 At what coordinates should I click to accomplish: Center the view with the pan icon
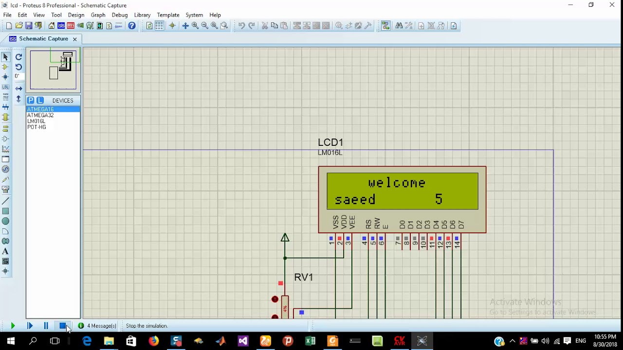coord(185,26)
